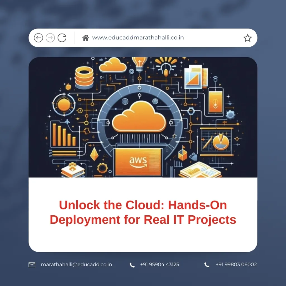This screenshot has width=286, height=286.
Task: Click the aws logo on the laptop
Action: [138, 162]
